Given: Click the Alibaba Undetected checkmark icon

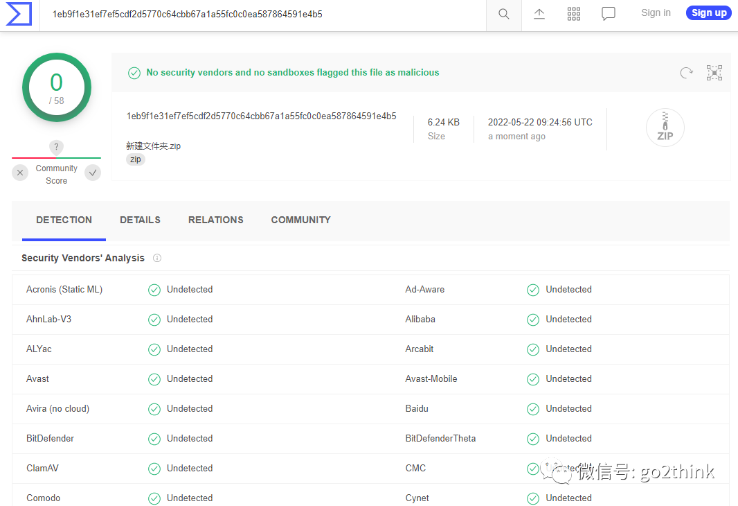Looking at the screenshot, I should [x=533, y=320].
